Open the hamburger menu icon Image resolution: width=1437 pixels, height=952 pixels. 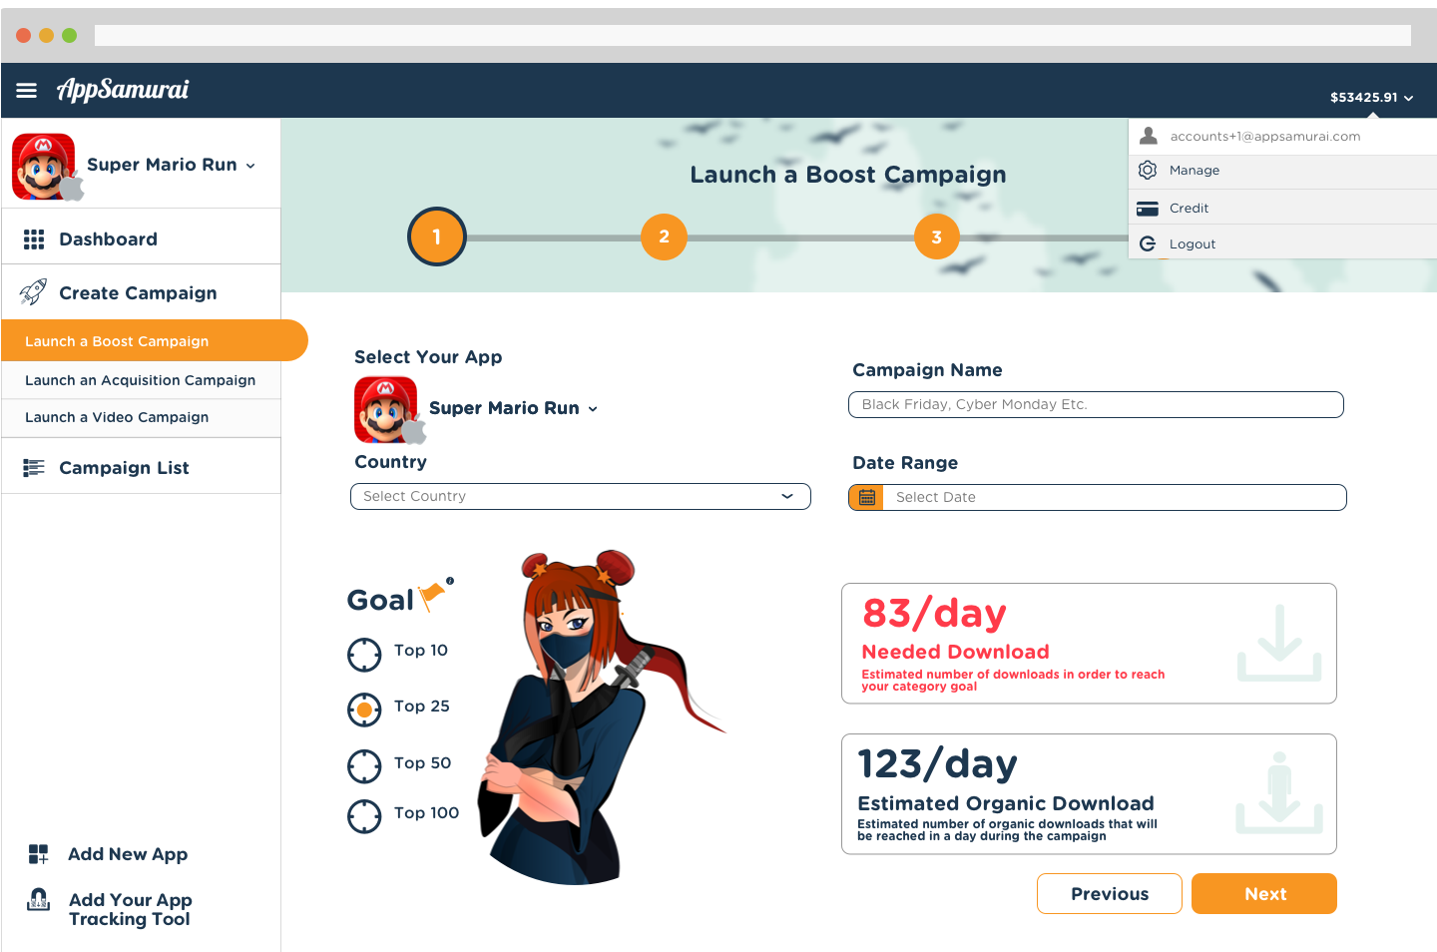click(27, 91)
